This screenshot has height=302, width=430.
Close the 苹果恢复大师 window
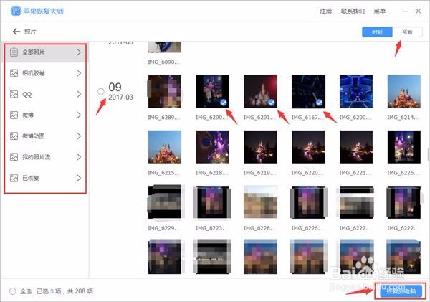pos(419,11)
